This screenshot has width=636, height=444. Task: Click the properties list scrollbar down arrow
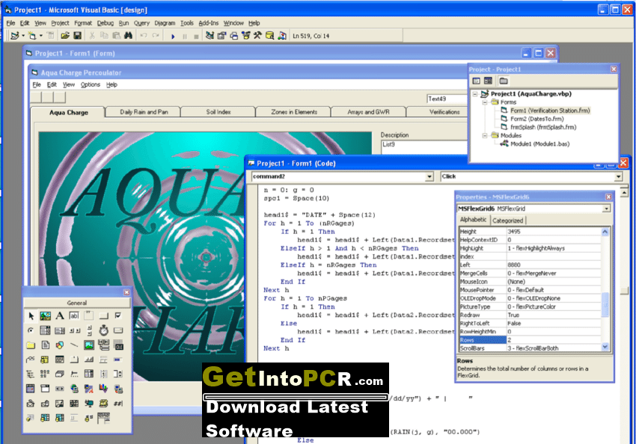(x=605, y=347)
